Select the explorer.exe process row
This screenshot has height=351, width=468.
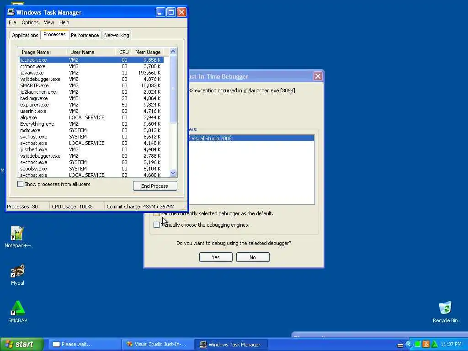click(91, 105)
